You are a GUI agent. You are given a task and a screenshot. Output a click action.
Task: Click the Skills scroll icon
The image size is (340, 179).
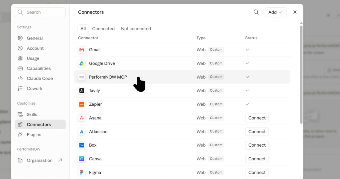[x=20, y=114]
